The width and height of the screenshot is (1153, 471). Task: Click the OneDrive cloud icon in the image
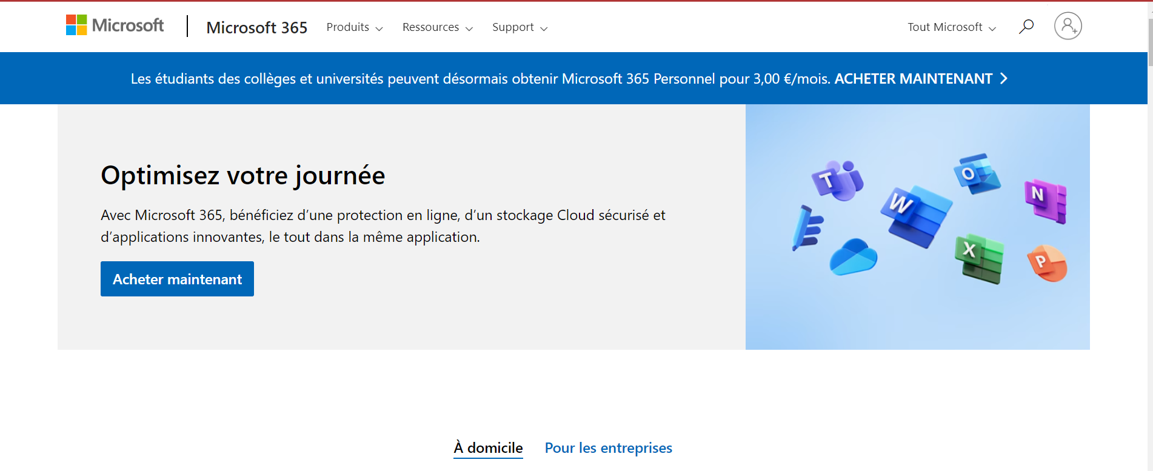pos(852,257)
